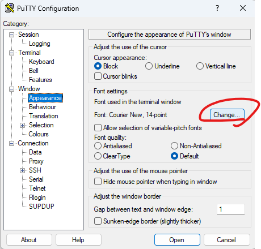Expand the Selection tree node

coord(22,125)
